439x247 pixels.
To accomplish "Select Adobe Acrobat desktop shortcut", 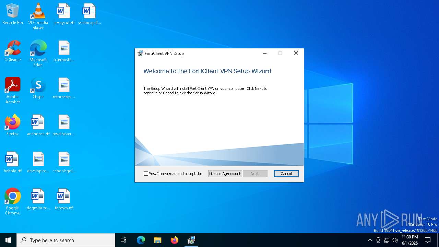I will click(x=13, y=91).
